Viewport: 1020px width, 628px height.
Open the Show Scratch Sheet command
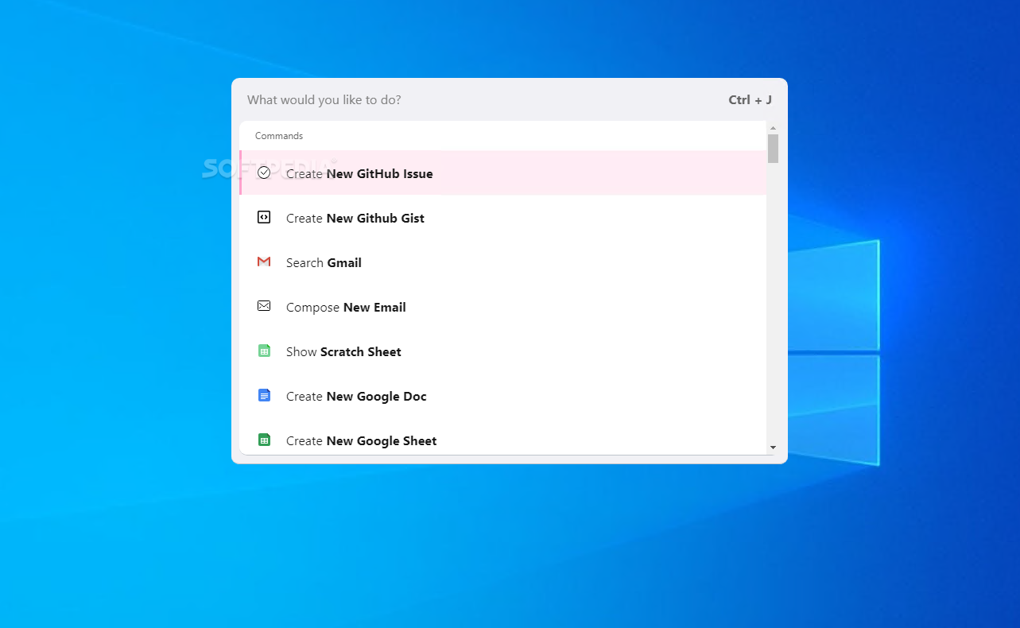503,351
